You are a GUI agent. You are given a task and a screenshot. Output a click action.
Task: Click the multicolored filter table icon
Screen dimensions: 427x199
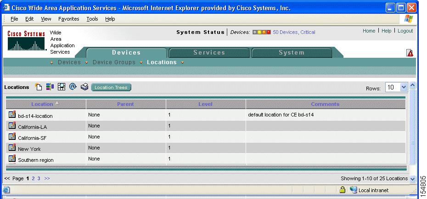pyautogui.click(x=50, y=87)
